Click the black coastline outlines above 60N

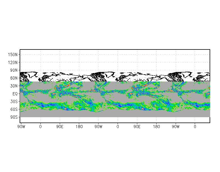pyautogui.click(x=101, y=75)
